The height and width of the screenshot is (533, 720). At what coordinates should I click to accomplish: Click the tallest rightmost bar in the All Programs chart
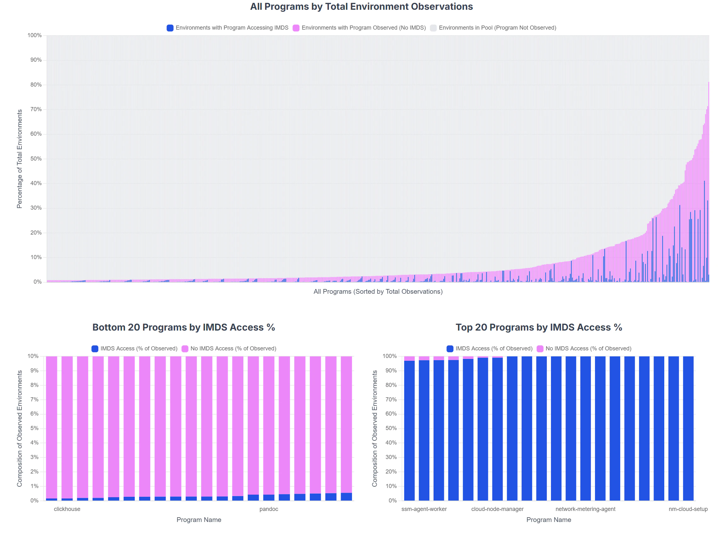pyautogui.click(x=708, y=182)
